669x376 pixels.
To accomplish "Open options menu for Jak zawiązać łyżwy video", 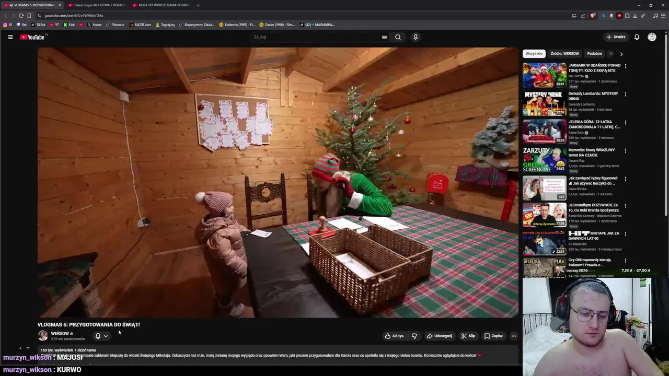I will (x=625, y=179).
